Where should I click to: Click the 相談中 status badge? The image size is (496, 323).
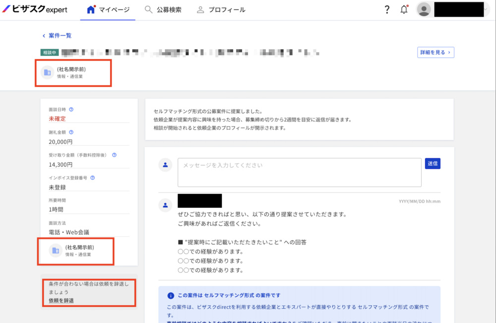(x=50, y=53)
